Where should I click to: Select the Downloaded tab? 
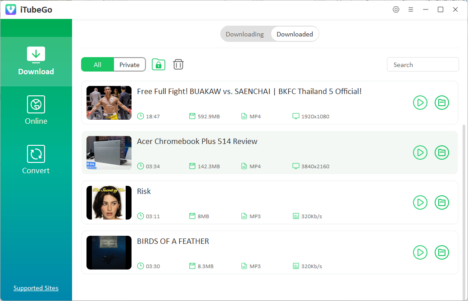[295, 34]
